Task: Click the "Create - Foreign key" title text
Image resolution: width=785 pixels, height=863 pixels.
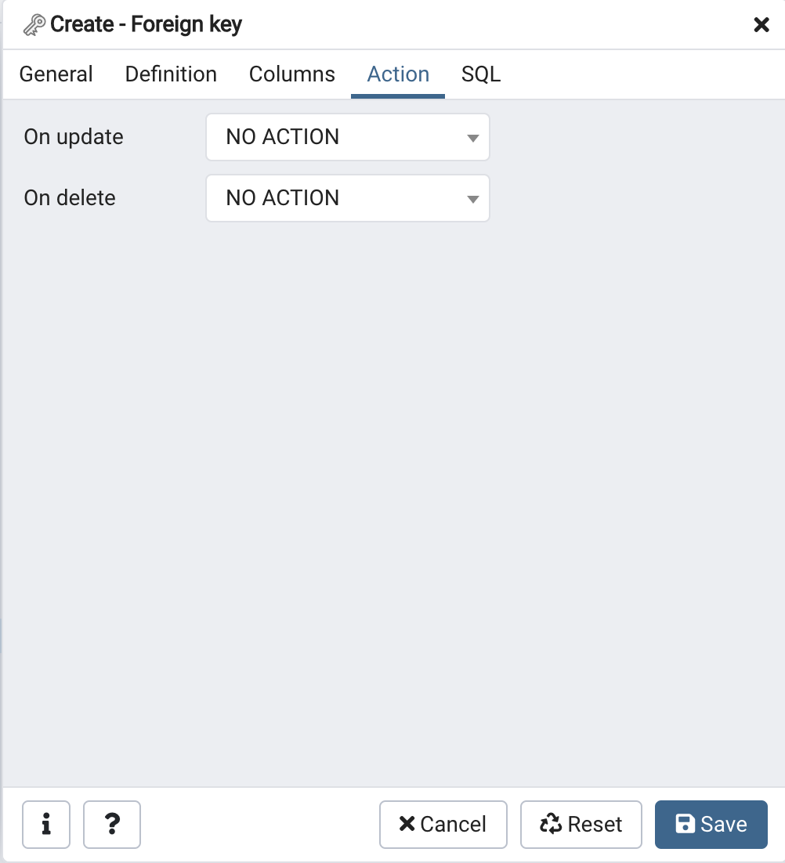Action: (x=146, y=25)
